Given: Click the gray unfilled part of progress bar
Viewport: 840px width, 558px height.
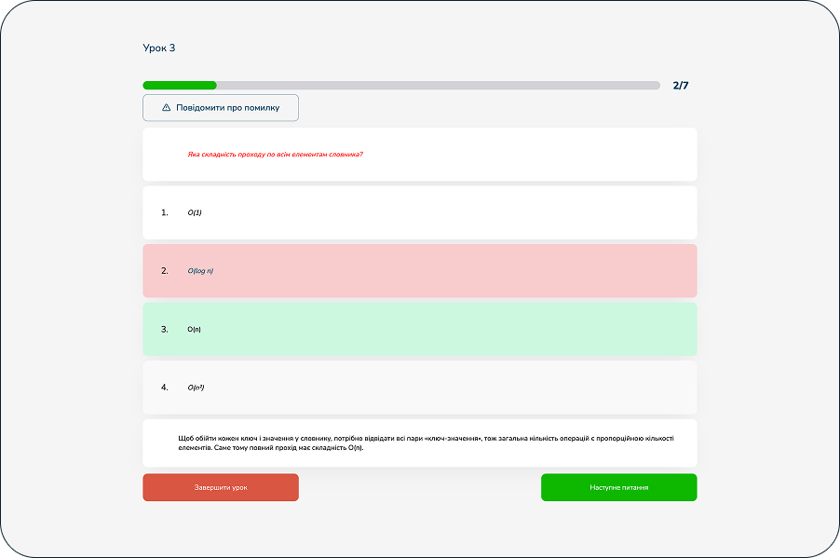Looking at the screenshot, I should click(438, 86).
